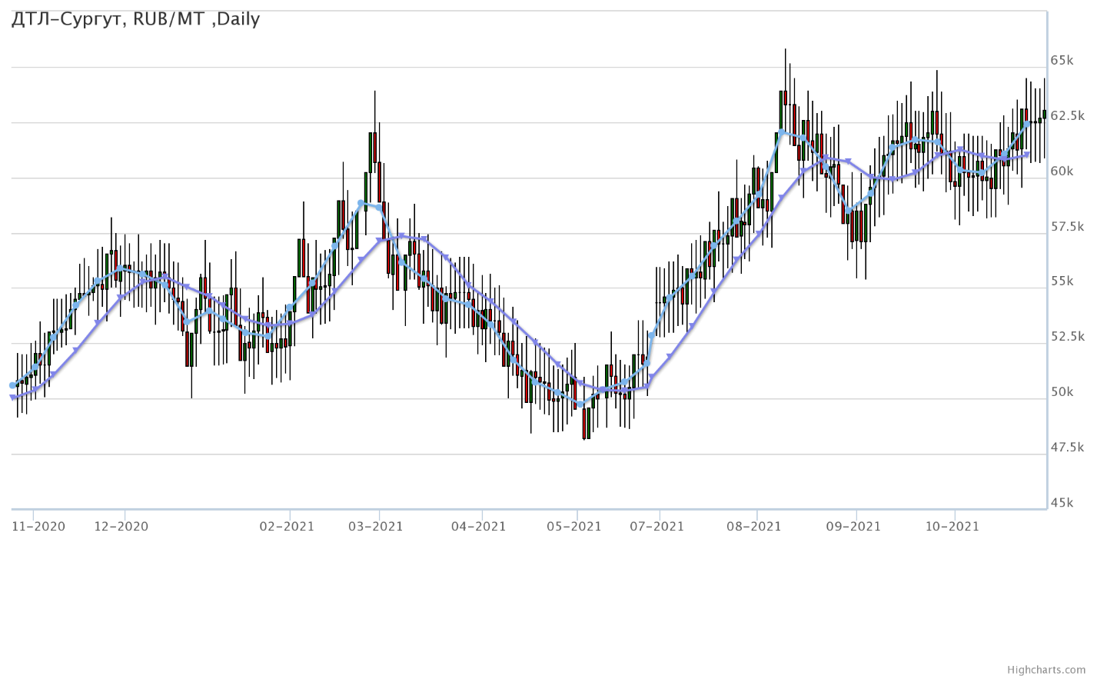Viewport: 1097px width, 679px height.
Task: Select the 07-2021 x-axis date label
Action: point(657,527)
